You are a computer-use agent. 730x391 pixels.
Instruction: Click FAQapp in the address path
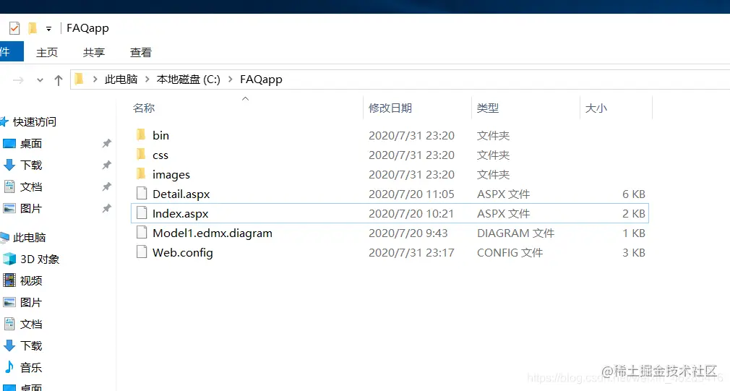(261, 80)
